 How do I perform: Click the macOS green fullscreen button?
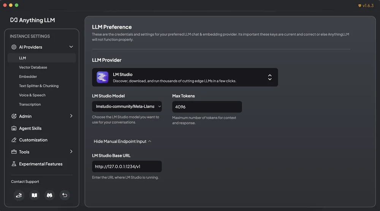[16, 5]
